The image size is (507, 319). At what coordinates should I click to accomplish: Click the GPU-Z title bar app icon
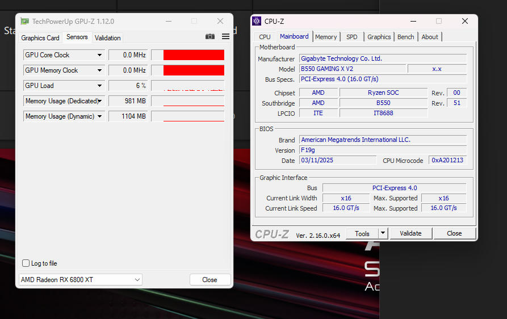point(24,22)
